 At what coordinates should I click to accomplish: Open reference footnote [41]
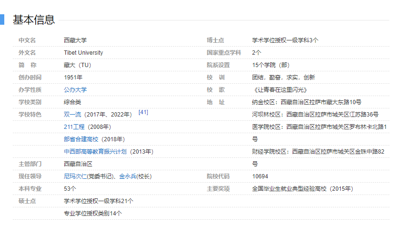143,112
